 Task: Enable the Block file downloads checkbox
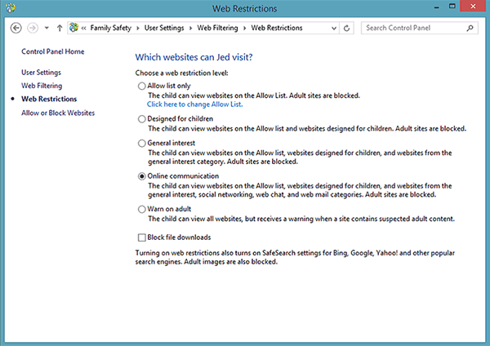point(141,237)
